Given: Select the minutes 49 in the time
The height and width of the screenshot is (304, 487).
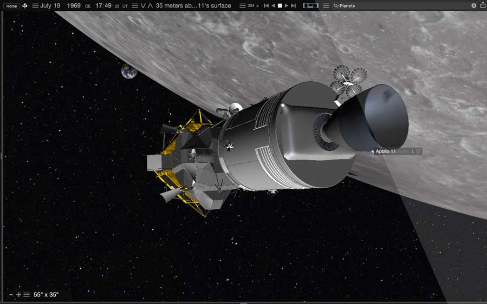Looking at the screenshot, I should click(x=107, y=5).
